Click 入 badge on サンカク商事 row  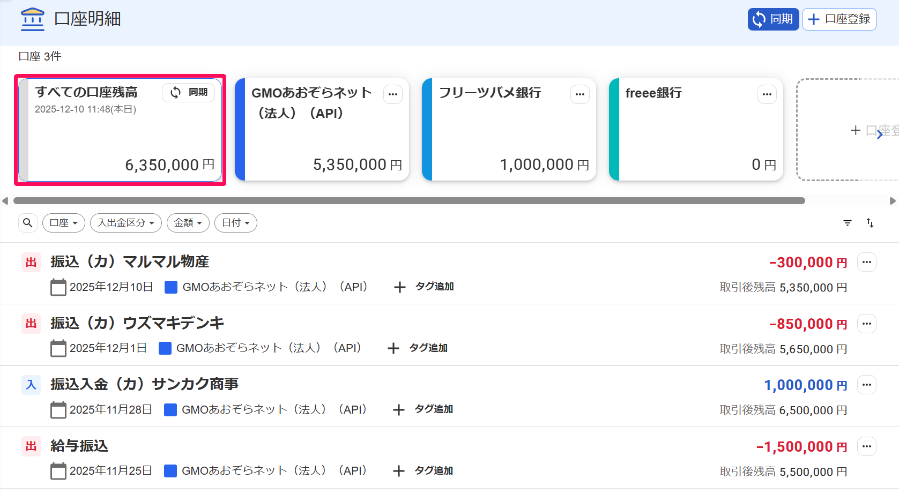(x=31, y=385)
